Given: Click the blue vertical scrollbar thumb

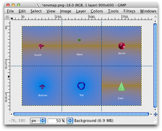Looking at the screenshot, I should coord(155,65).
